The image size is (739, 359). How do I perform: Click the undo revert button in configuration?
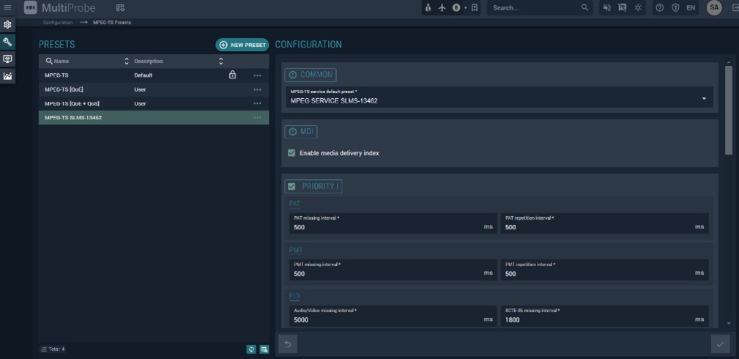(x=289, y=344)
